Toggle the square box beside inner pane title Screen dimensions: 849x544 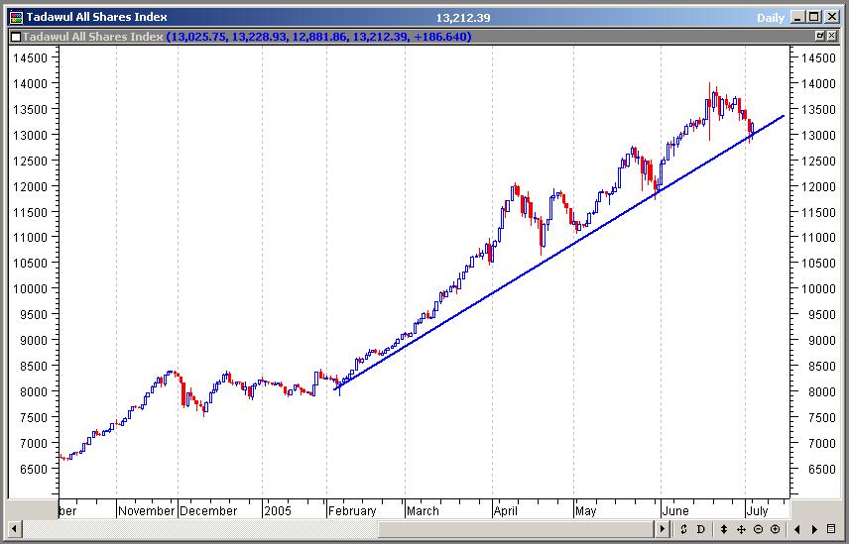pos(16,37)
